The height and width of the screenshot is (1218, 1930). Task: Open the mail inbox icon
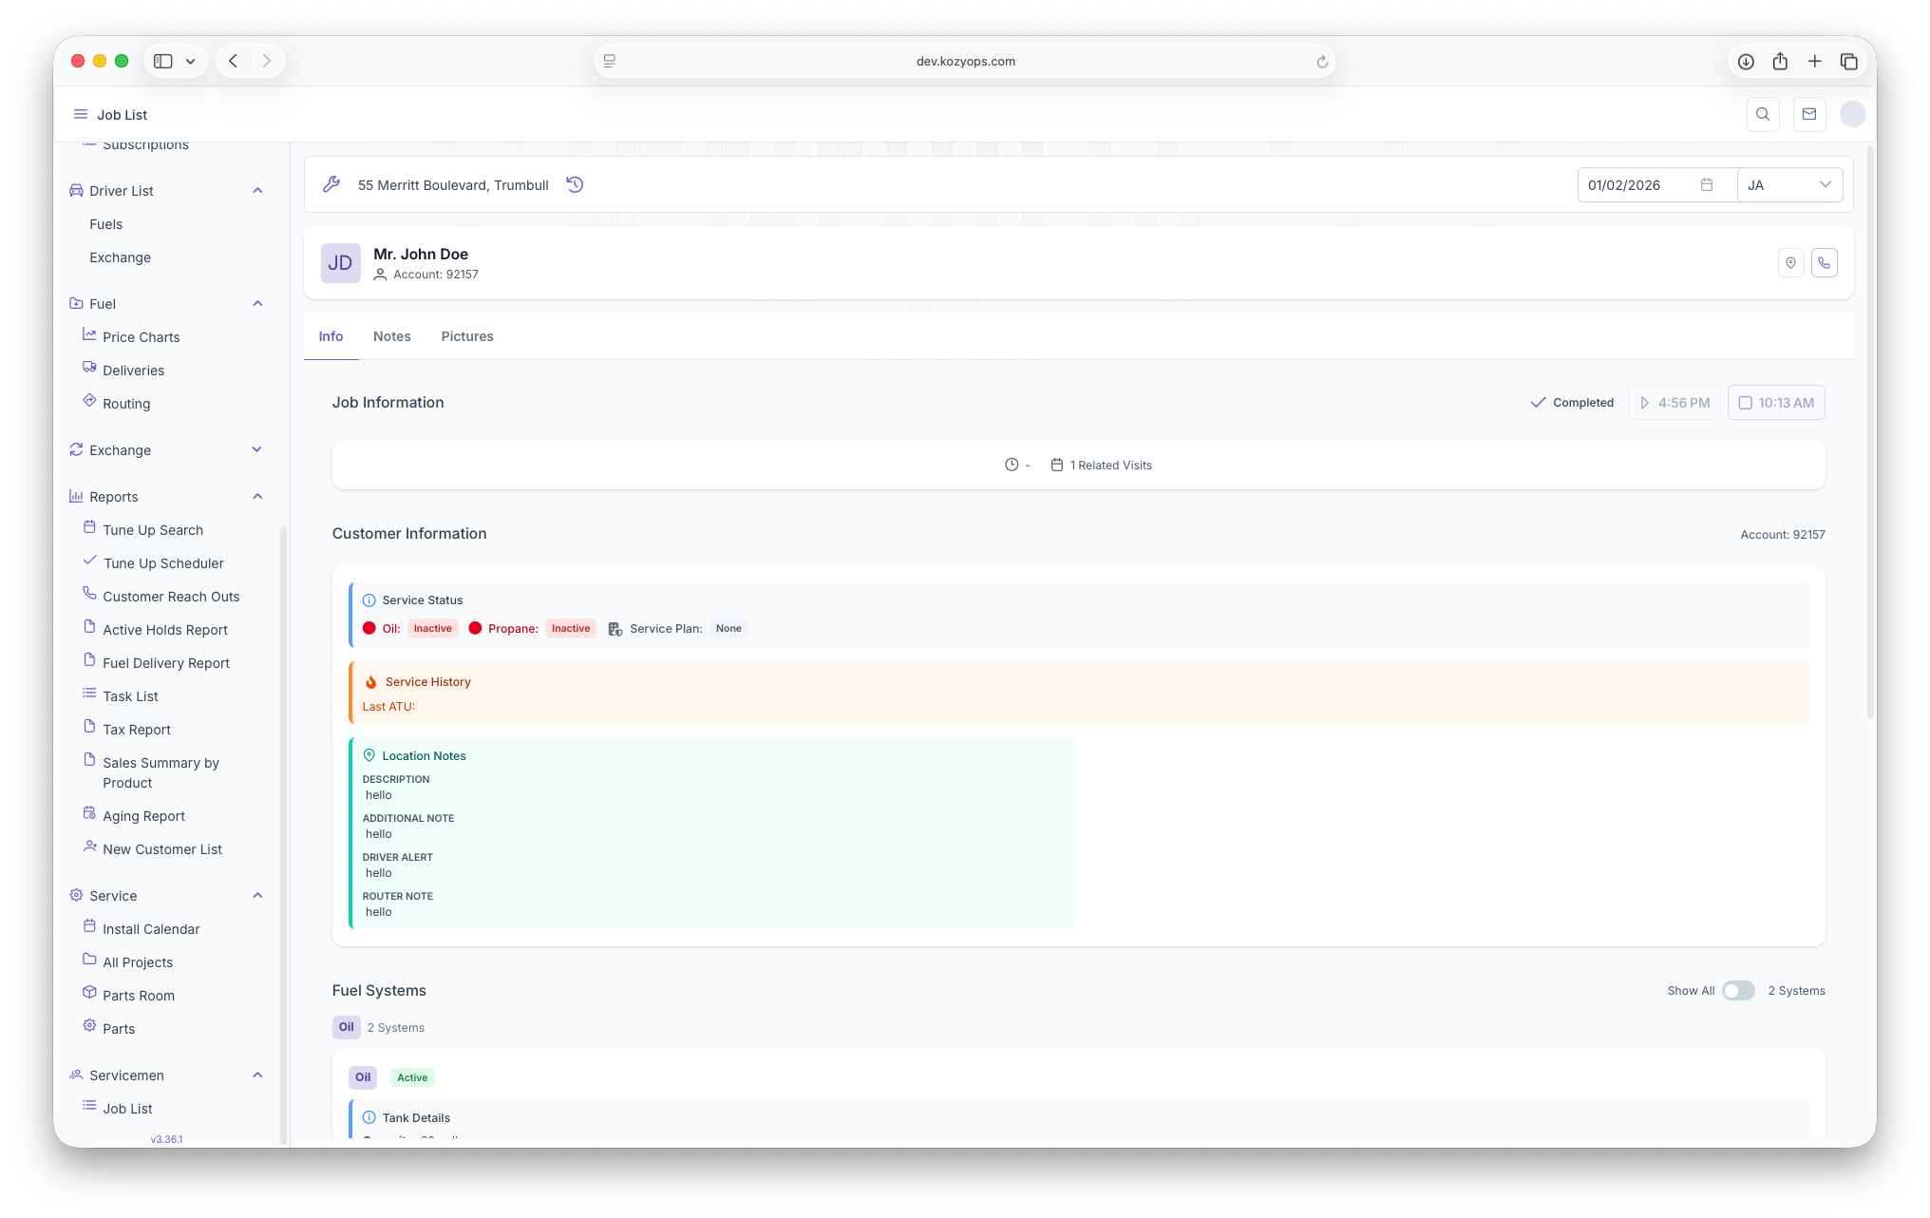click(x=1808, y=114)
